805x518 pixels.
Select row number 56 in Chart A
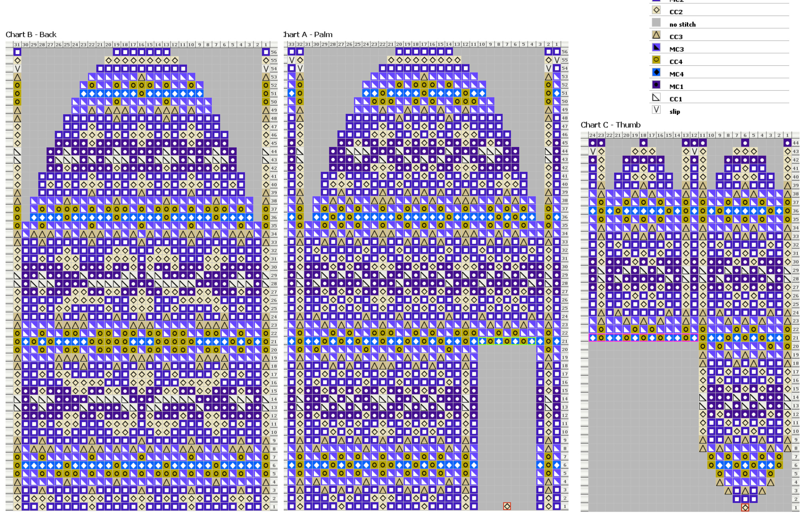click(565, 52)
